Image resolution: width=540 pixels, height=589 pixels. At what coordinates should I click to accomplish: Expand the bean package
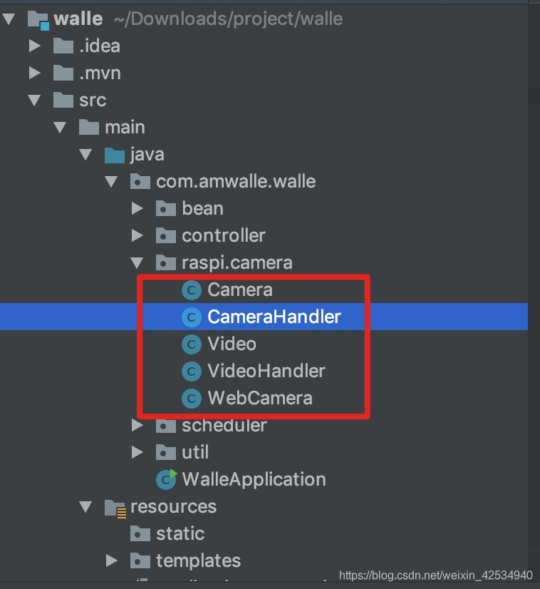tap(137, 209)
